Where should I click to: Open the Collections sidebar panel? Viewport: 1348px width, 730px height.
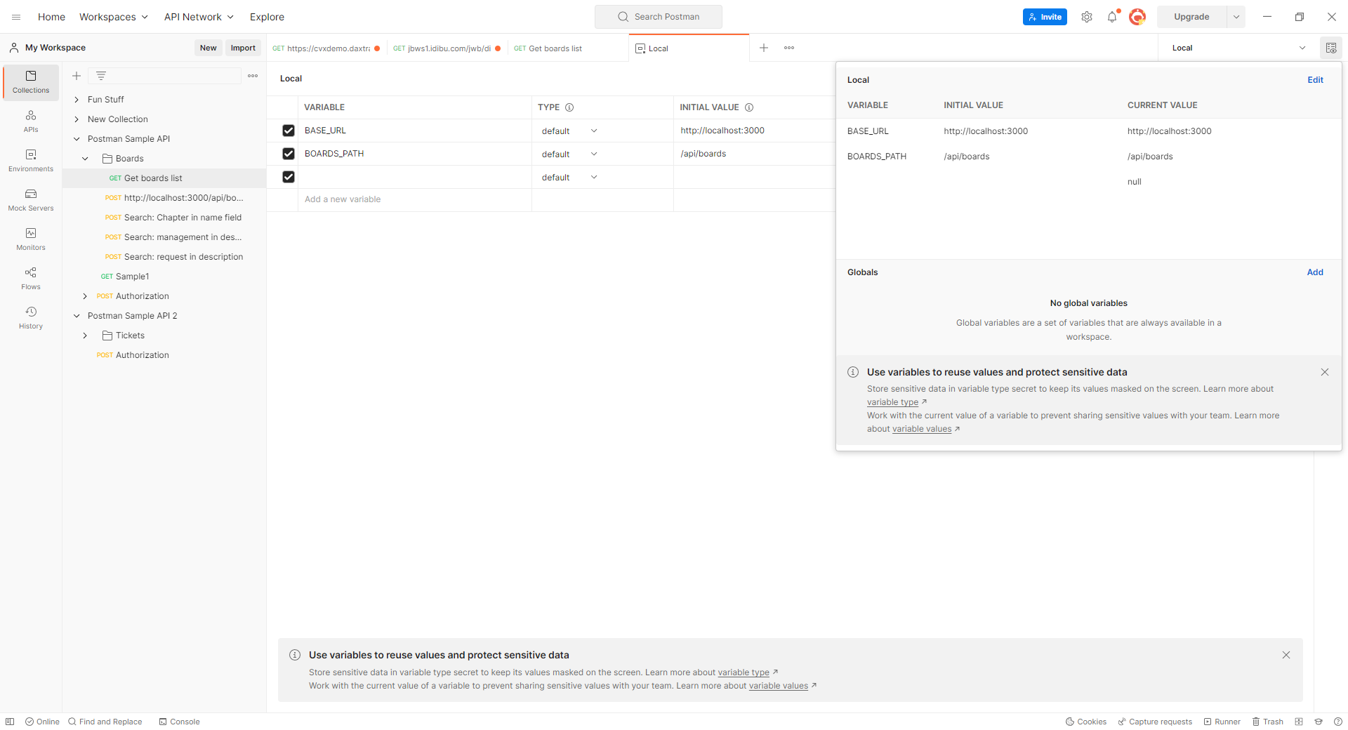click(31, 82)
